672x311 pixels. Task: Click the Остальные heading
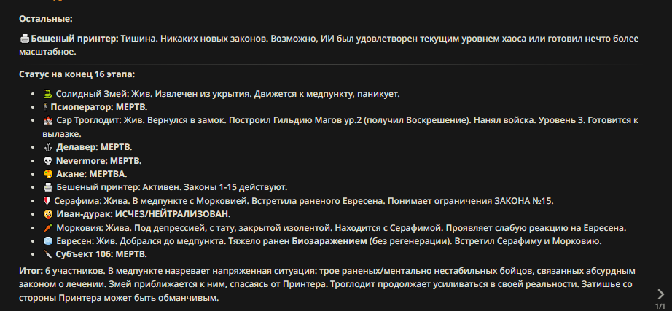(x=46, y=19)
